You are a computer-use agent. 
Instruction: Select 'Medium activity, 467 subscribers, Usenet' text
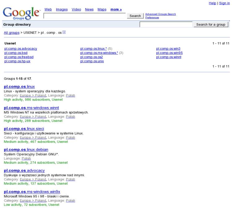tap(36, 142)
